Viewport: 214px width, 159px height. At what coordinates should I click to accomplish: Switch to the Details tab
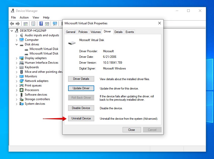(x=119, y=32)
